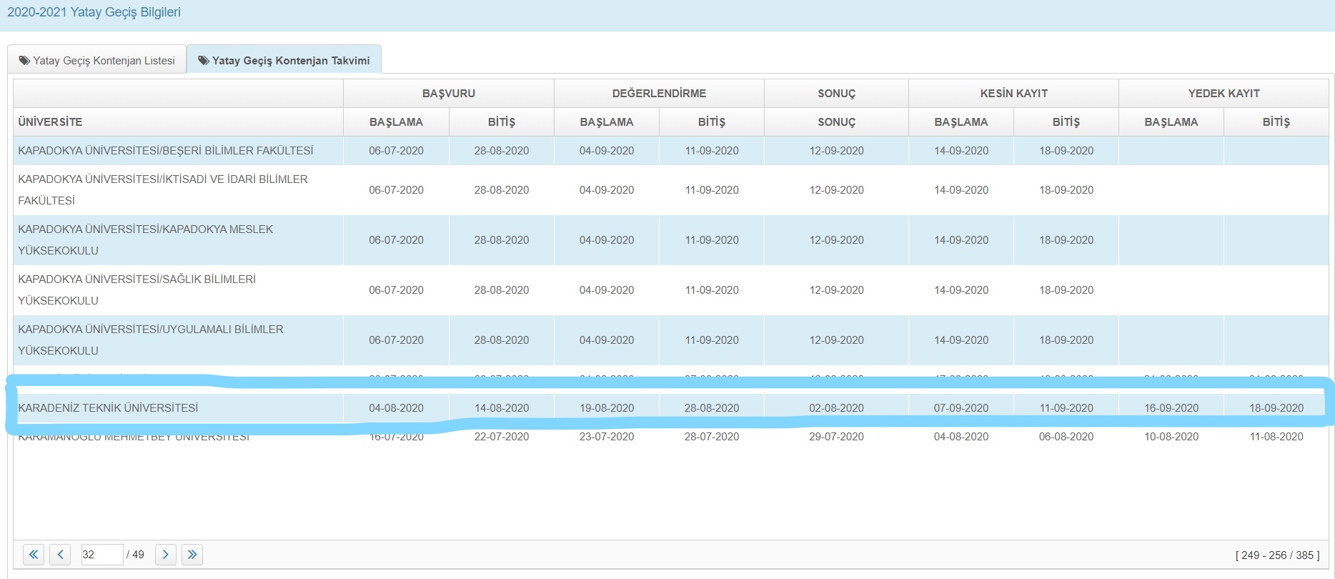Select Kapadokya Meslek Yüksekokulu row
1335x579 pixels.
point(671,240)
